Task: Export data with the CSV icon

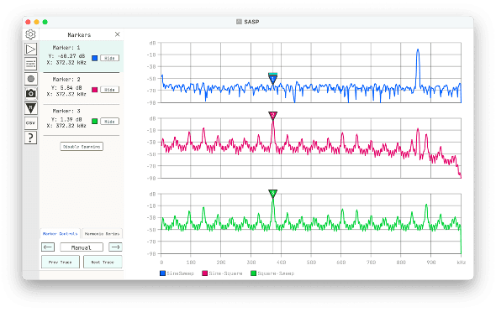Action: [x=30, y=123]
